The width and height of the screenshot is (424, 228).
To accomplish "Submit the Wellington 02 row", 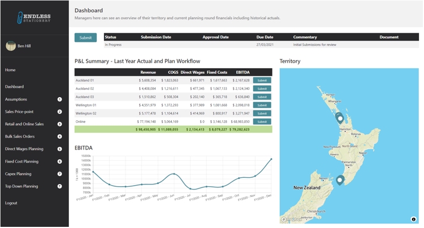I will click(x=262, y=113).
